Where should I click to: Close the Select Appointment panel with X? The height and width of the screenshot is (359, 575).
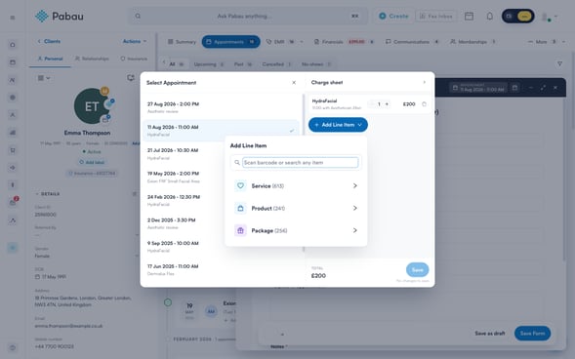tap(294, 82)
